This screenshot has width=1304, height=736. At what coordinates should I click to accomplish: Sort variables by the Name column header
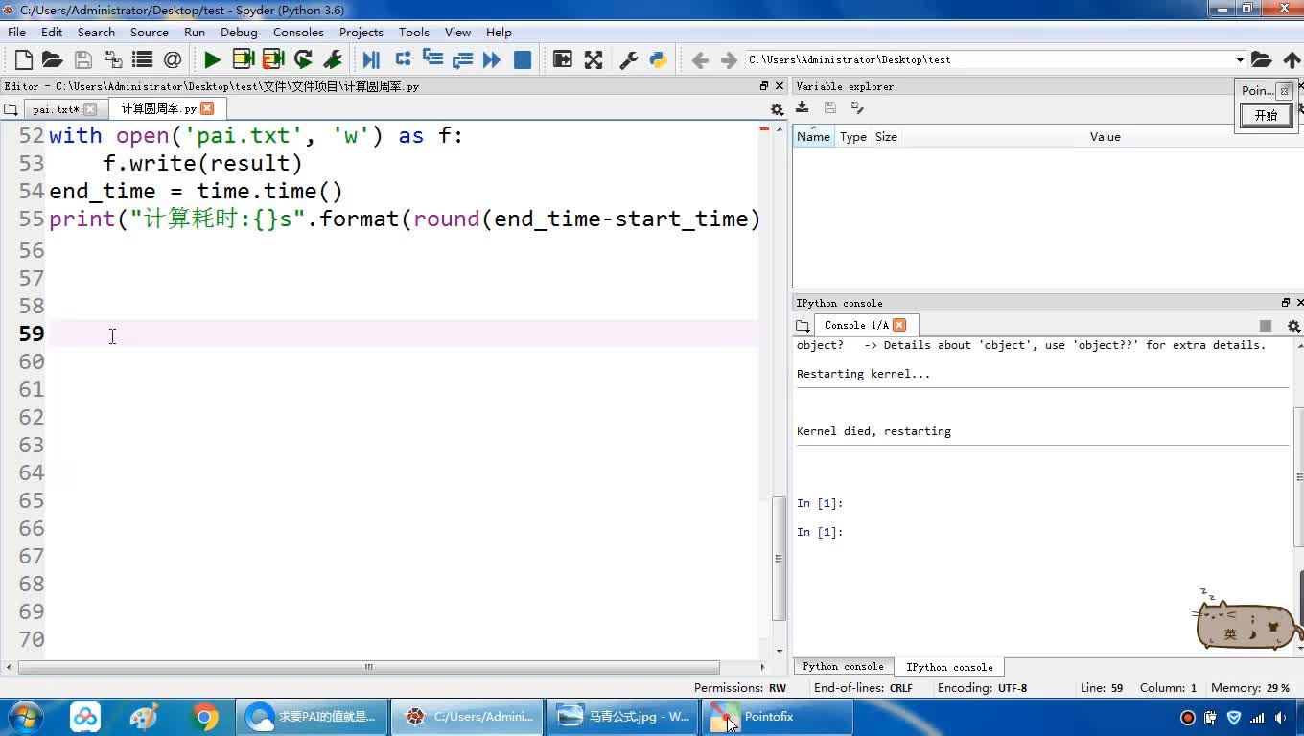(x=813, y=137)
